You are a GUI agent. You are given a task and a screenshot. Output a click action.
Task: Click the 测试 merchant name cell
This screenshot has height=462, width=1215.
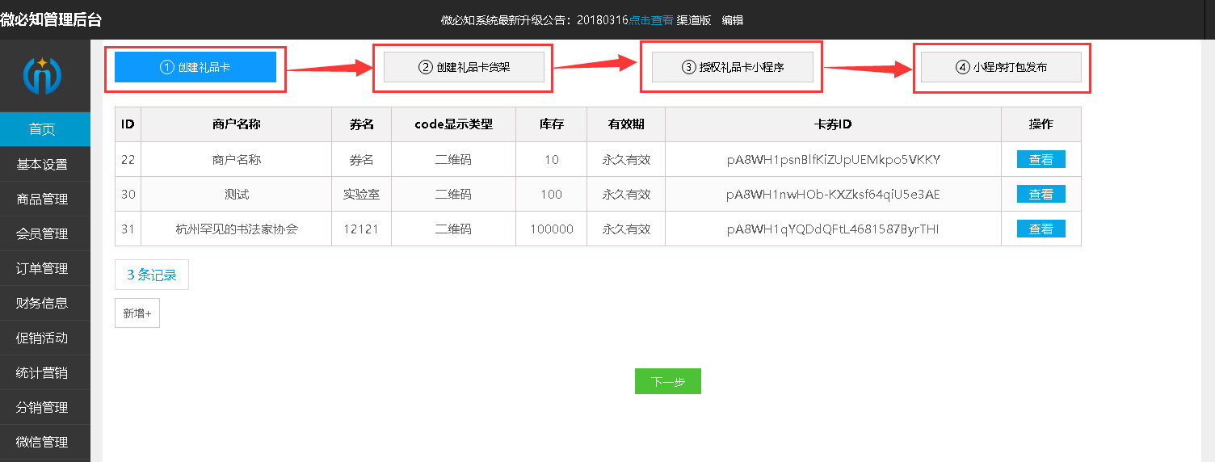(237, 195)
